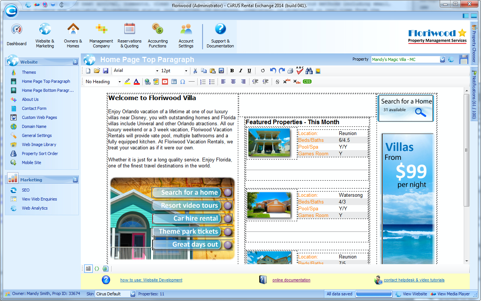Click the New document icon in editor toolbar

pyautogui.click(x=88, y=71)
